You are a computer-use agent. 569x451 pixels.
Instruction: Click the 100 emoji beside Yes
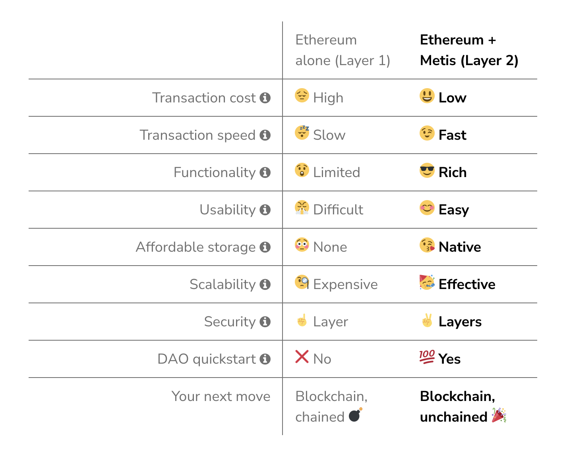point(427,357)
